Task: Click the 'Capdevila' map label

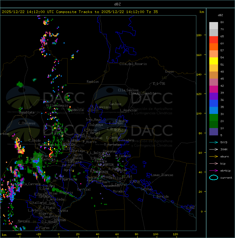Action: (x=76, y=110)
